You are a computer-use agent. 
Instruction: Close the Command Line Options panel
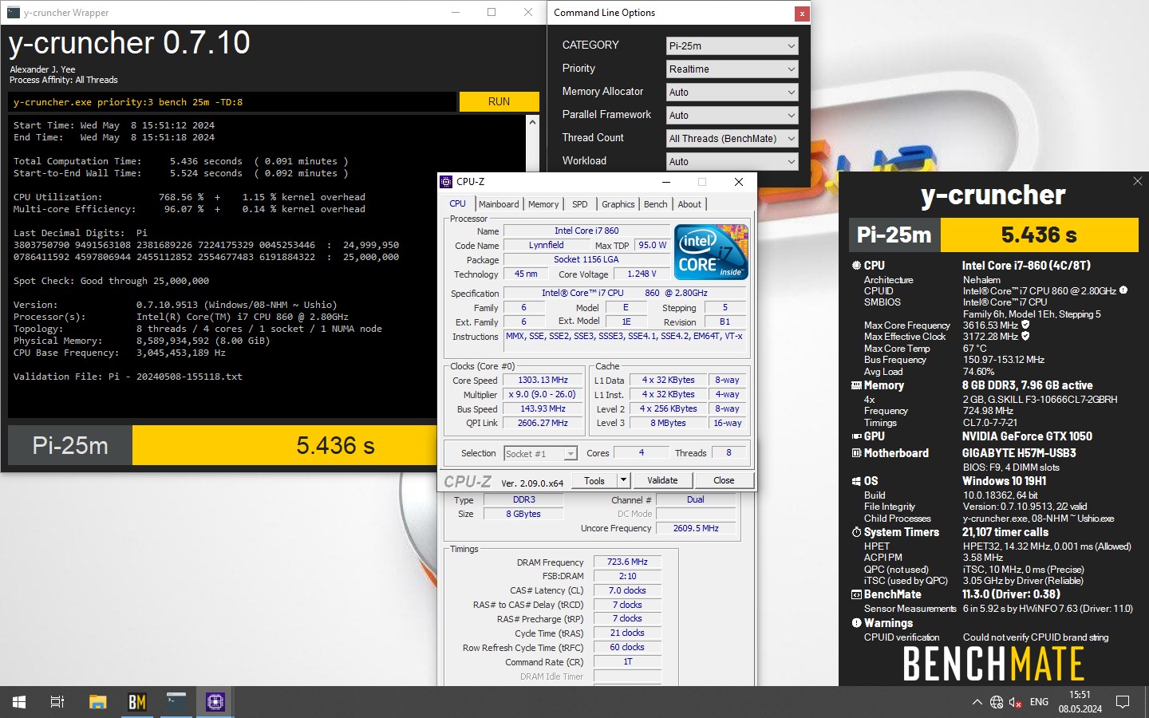[x=802, y=13]
